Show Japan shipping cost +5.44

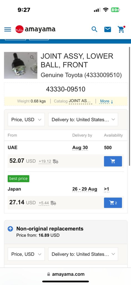pyautogui.click(x=47, y=203)
